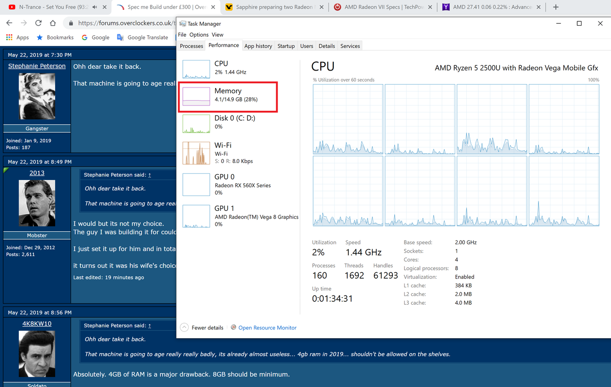Jump to quoted post arrow in 2013's reply

click(x=149, y=175)
